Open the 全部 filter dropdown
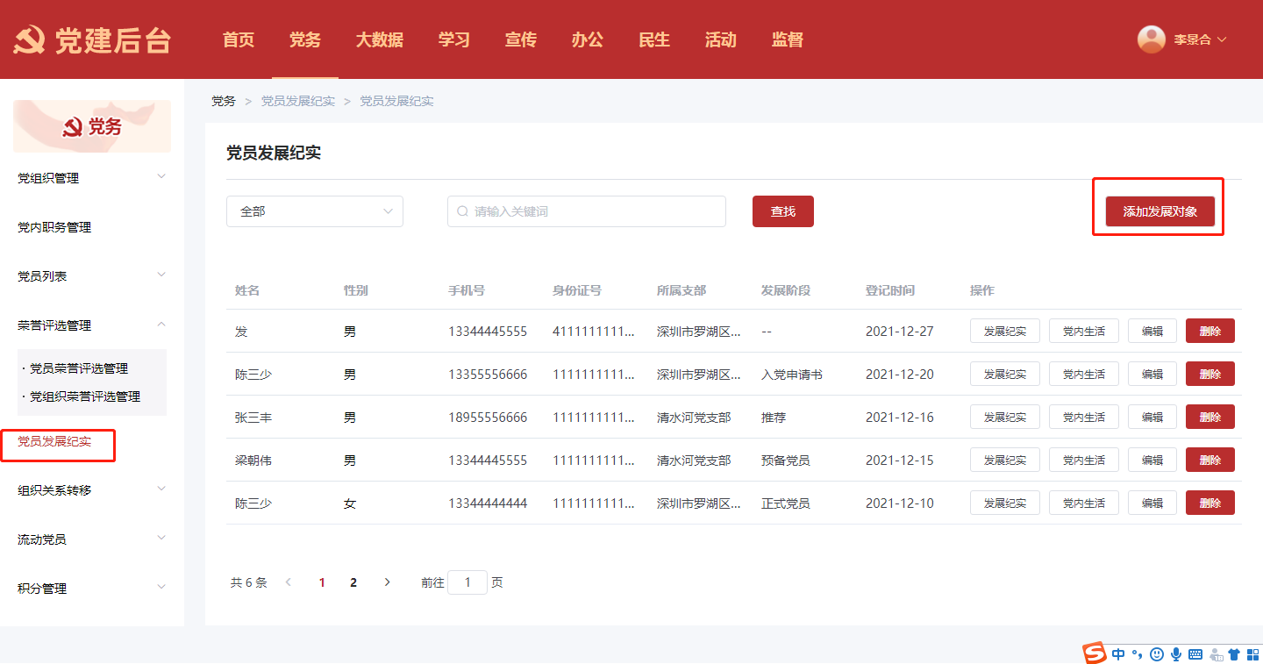Viewport: 1263px width, 664px height. (314, 211)
